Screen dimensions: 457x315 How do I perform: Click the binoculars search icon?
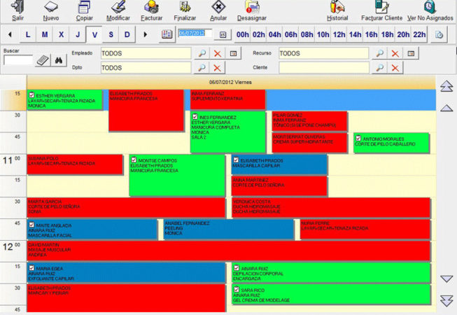click(59, 60)
